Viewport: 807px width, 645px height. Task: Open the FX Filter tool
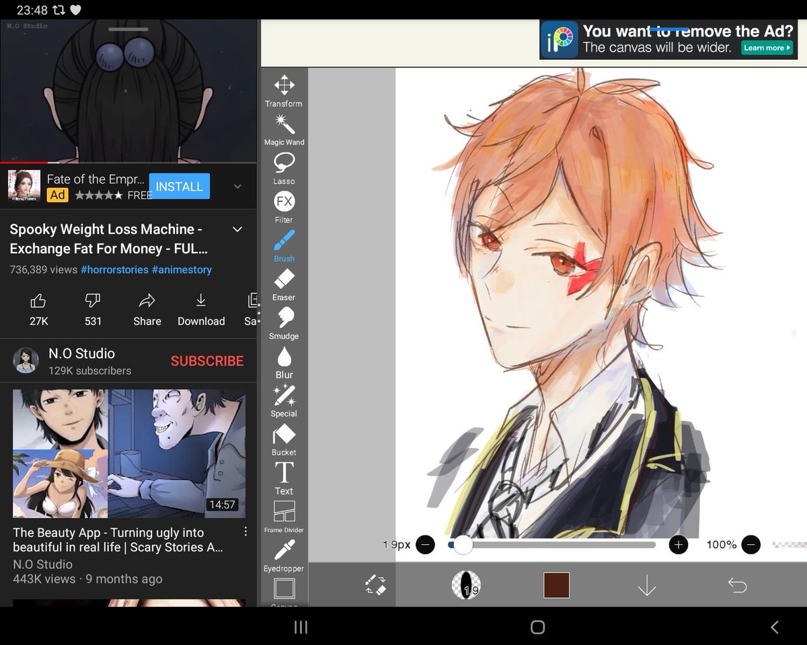tap(284, 207)
